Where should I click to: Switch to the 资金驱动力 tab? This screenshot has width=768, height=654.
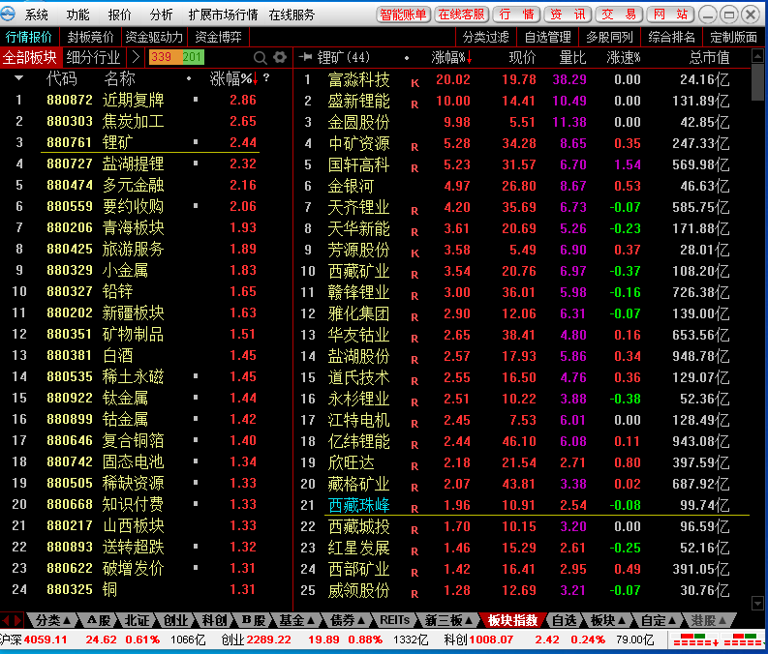pos(154,37)
